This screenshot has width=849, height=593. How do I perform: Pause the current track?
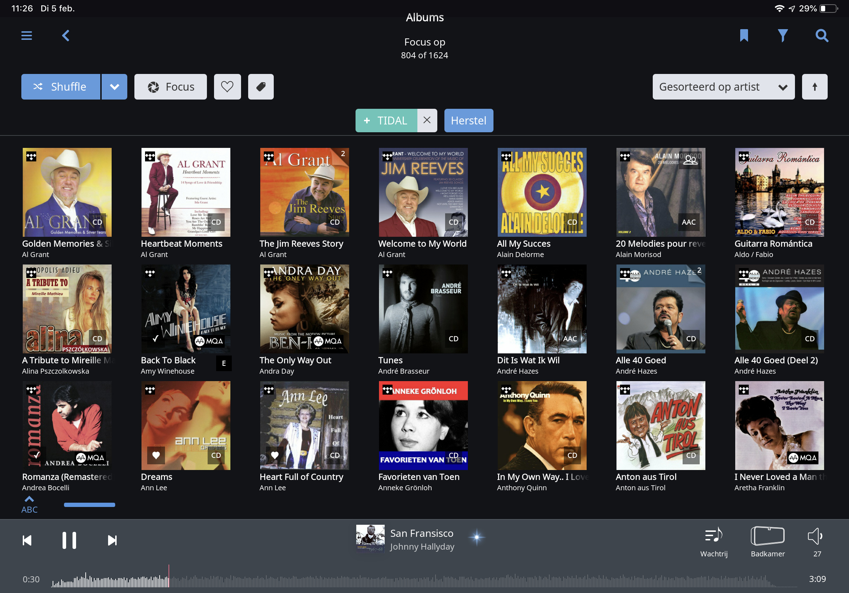pos(69,540)
